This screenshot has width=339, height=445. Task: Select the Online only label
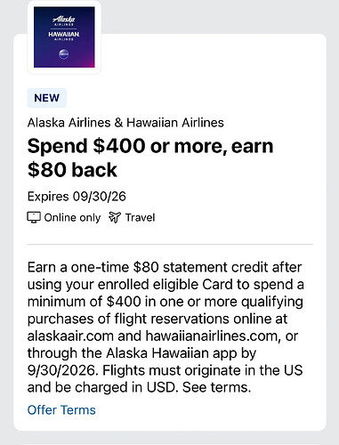coord(72,217)
